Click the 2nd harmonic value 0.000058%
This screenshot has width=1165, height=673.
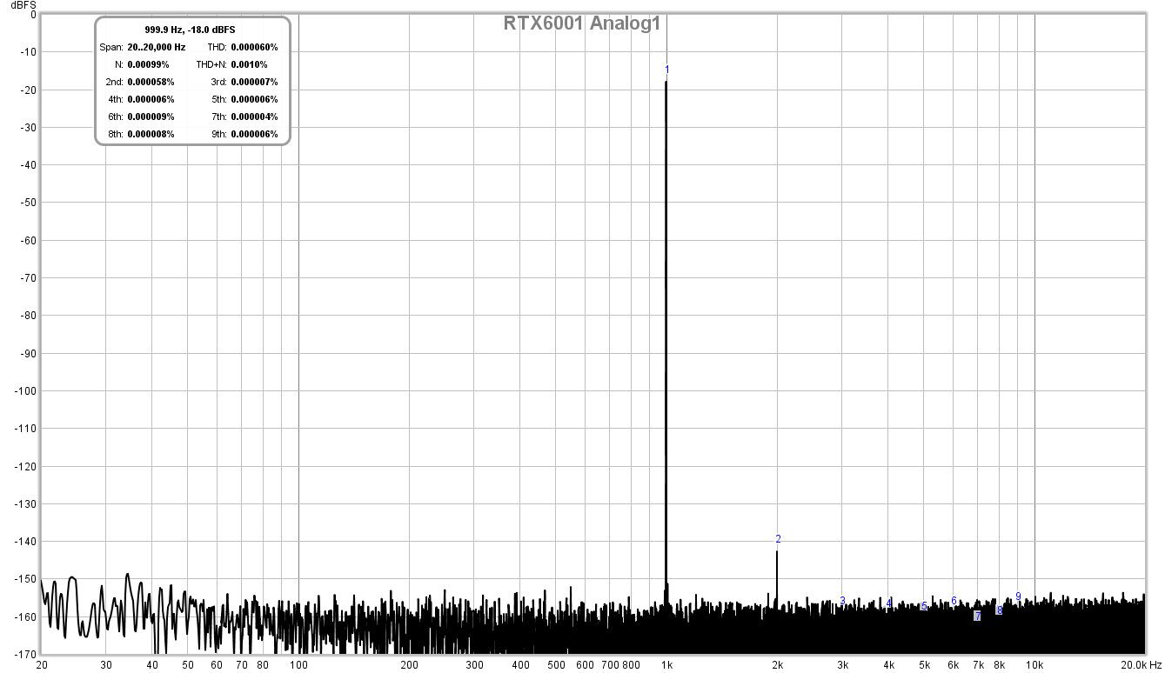[x=151, y=82]
